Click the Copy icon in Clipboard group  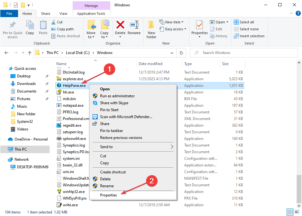pos(30,25)
